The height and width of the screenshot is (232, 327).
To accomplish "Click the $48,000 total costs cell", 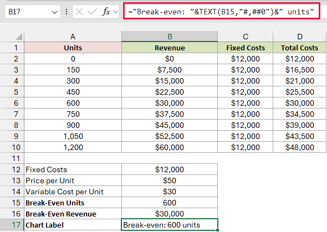I will coord(299,147).
